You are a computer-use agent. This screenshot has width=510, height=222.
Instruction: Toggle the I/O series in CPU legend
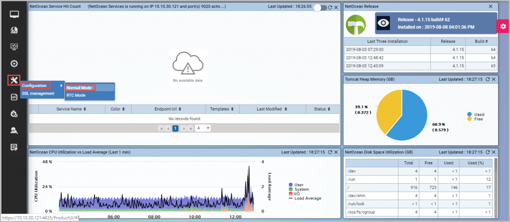294,194
